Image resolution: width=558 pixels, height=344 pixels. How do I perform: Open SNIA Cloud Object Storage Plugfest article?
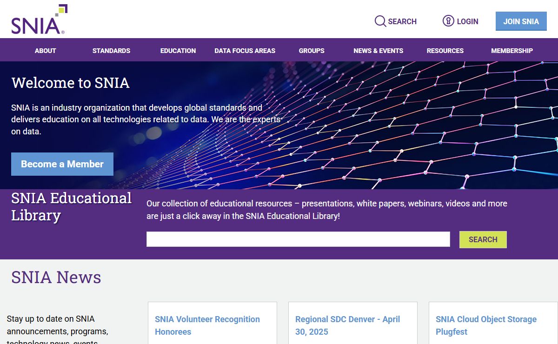pyautogui.click(x=486, y=325)
